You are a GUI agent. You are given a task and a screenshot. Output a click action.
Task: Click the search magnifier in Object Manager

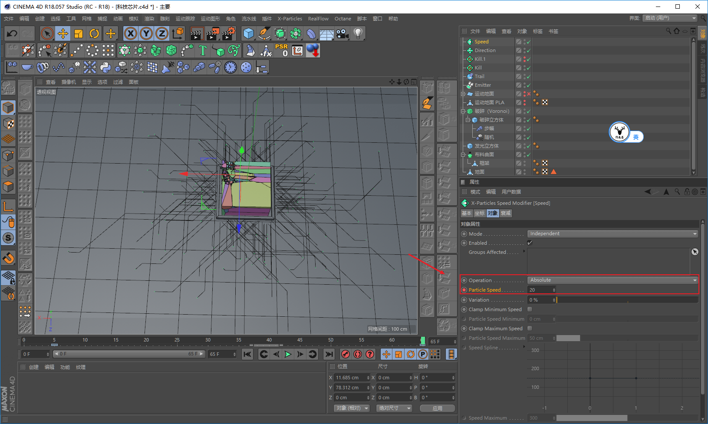pos(669,31)
